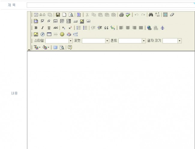Click the Unlink icon

156,28
